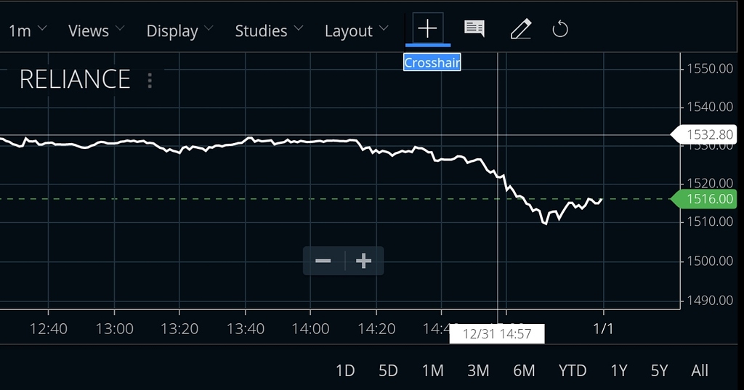Select the 1D range
Image resolution: width=744 pixels, height=390 pixels.
point(345,370)
